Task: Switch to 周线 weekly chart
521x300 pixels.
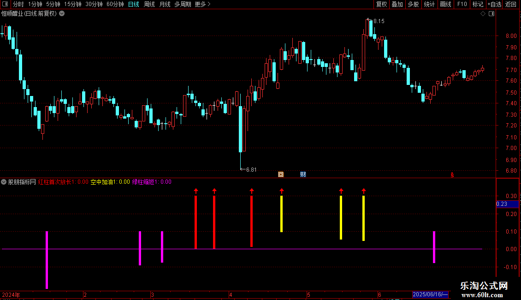Action: [149, 4]
